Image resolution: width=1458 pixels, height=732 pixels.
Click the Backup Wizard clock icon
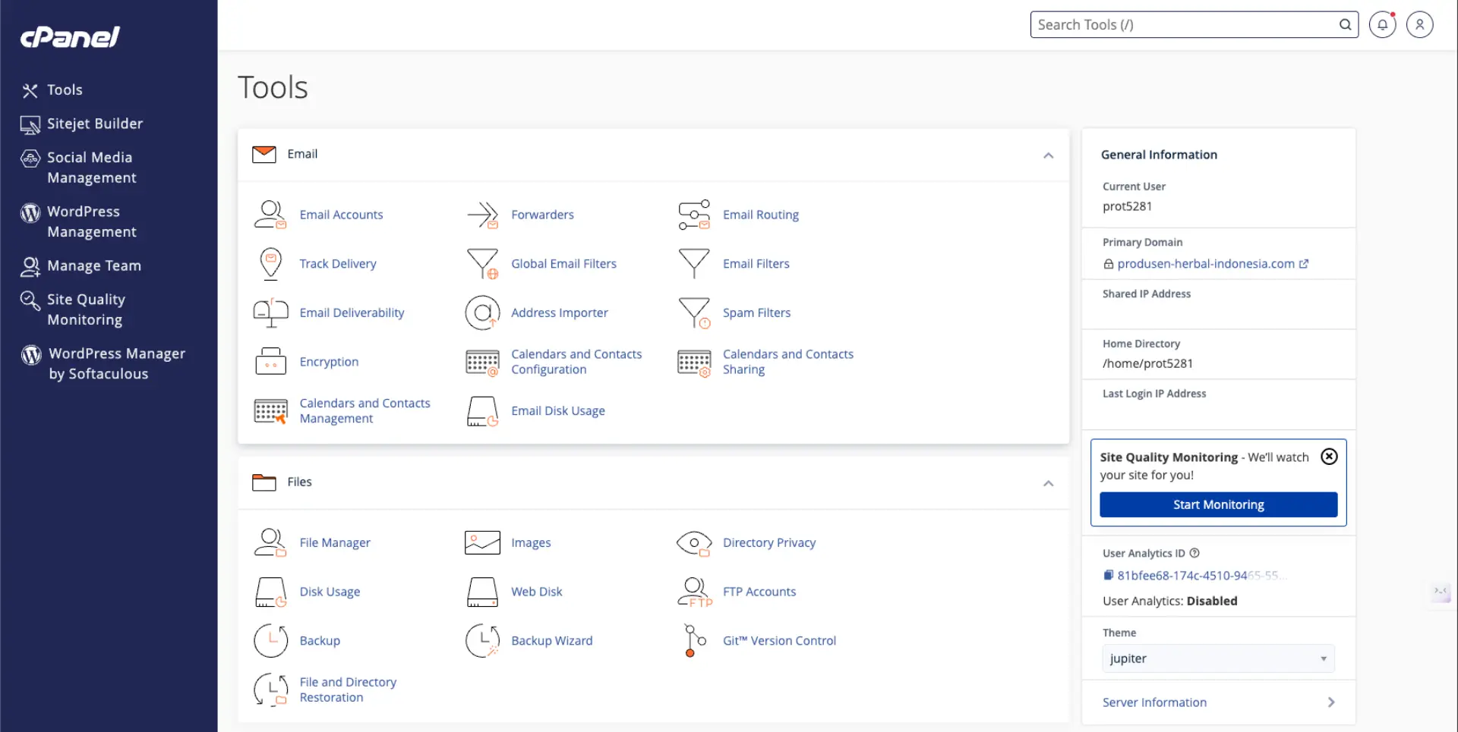click(x=482, y=641)
